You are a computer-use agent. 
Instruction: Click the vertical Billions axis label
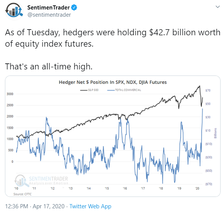(x=215, y=133)
